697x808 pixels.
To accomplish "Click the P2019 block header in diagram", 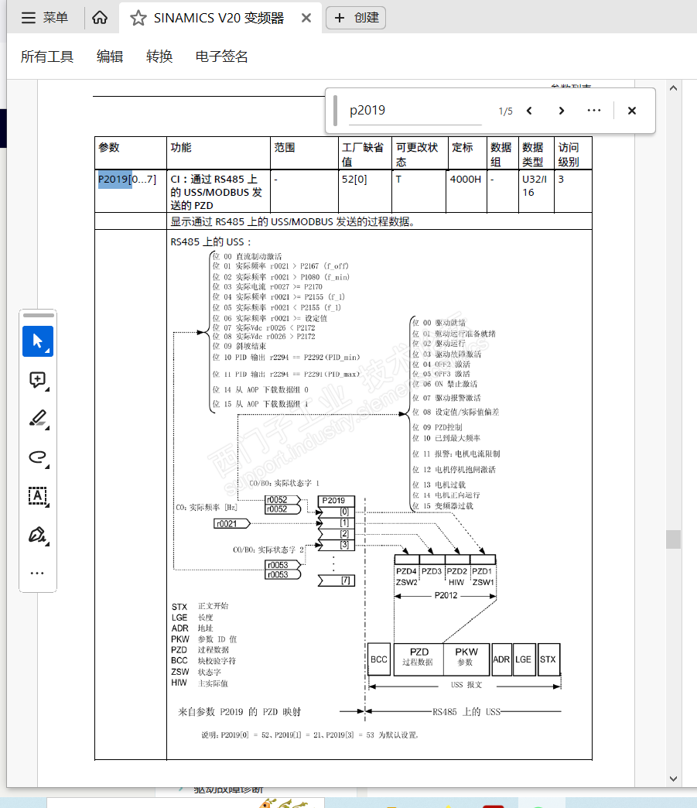I will (336, 501).
